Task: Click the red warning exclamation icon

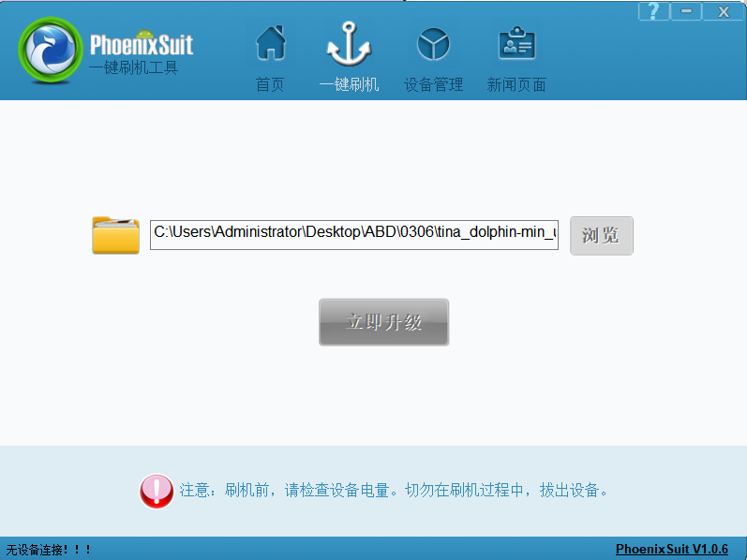Action: tap(157, 491)
